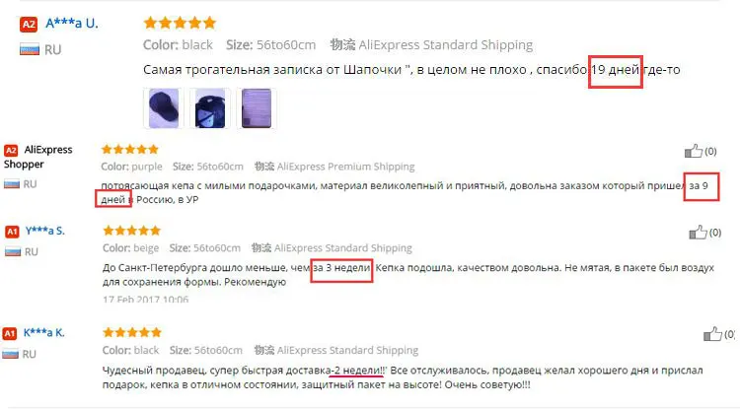Open reviewer profile Y***a S.
740x409 pixels.
pos(44,231)
